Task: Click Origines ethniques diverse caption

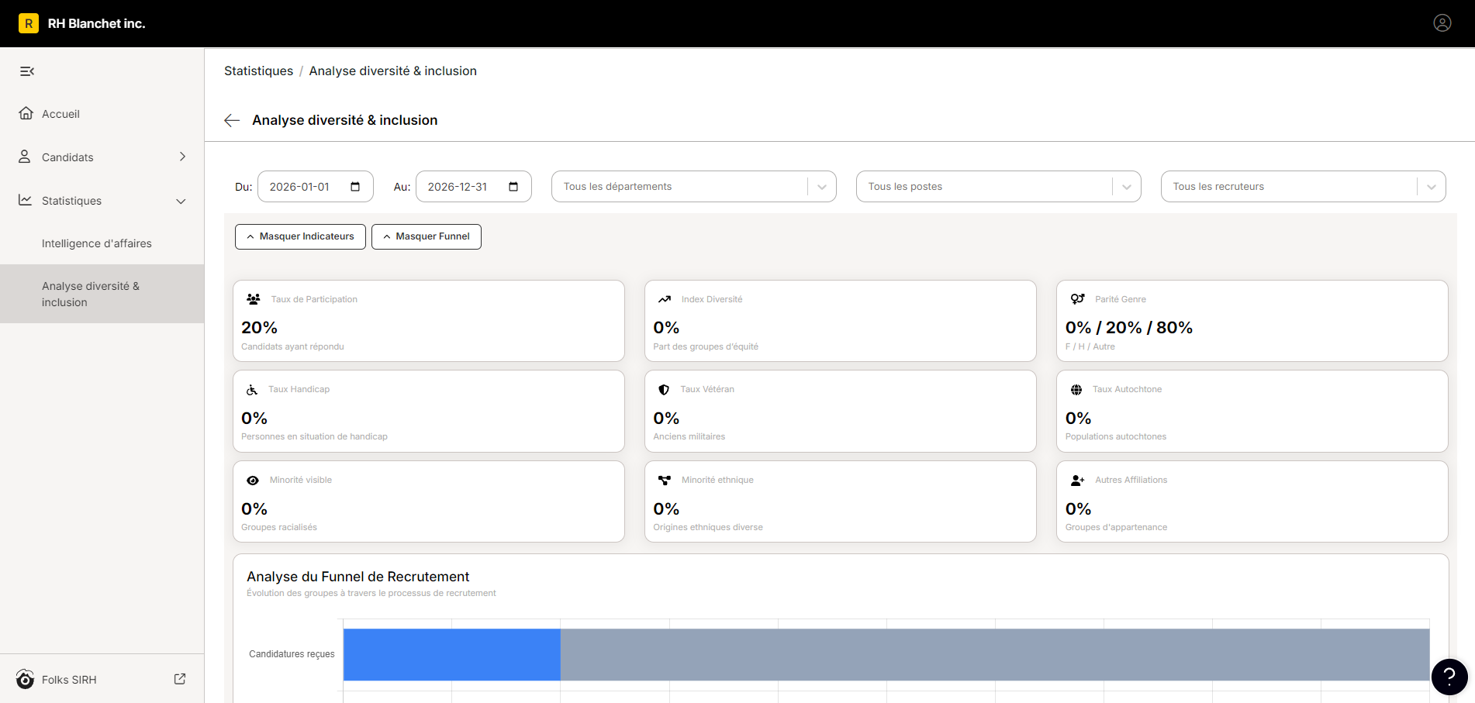Action: [x=708, y=527]
